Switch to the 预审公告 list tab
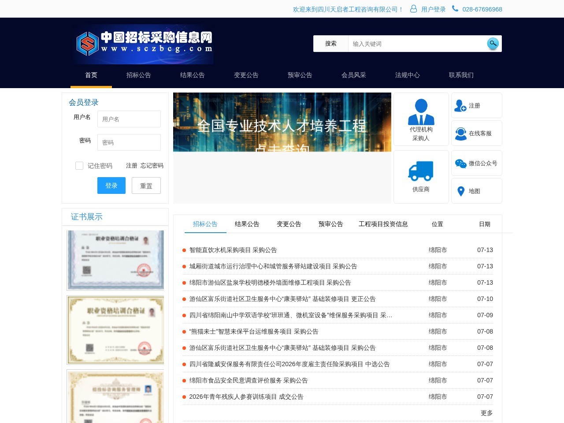Viewport: 564px width, 423px height. pos(331,224)
